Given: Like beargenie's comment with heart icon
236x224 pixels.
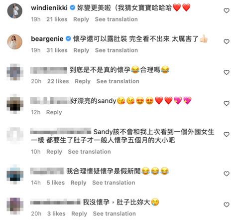Looking at the screenshot, I should click(227, 41).
